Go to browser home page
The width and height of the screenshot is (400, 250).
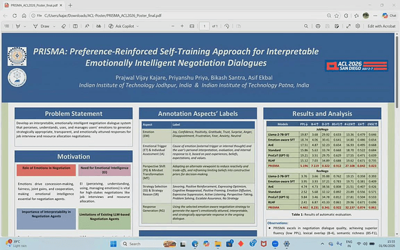[24, 15]
